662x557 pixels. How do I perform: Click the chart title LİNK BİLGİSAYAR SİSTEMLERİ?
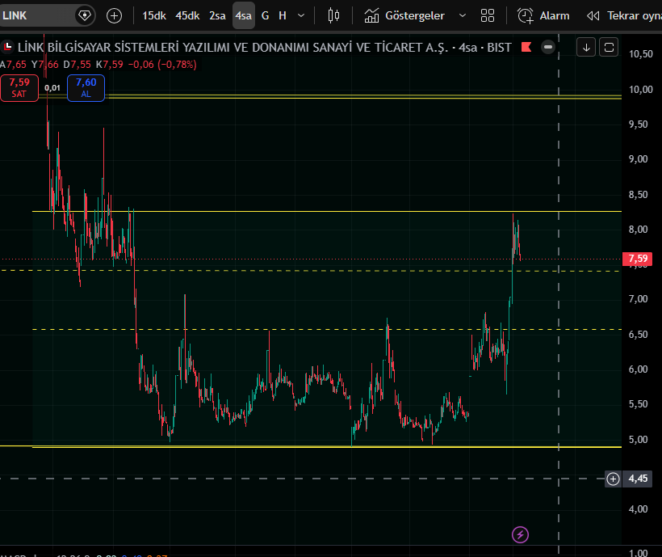[264, 48]
